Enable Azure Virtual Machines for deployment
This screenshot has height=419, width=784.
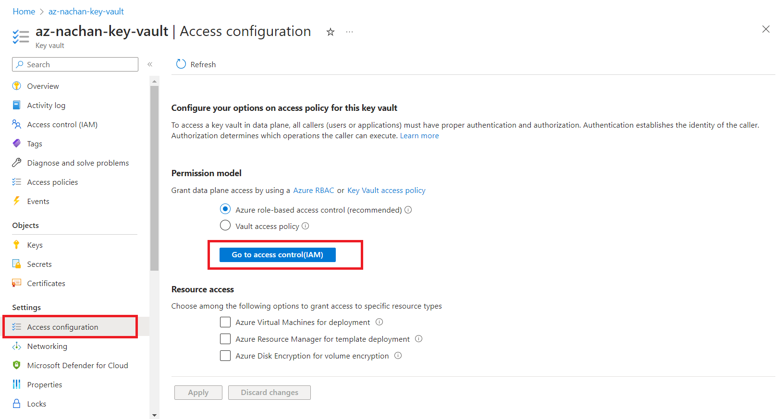(225, 322)
